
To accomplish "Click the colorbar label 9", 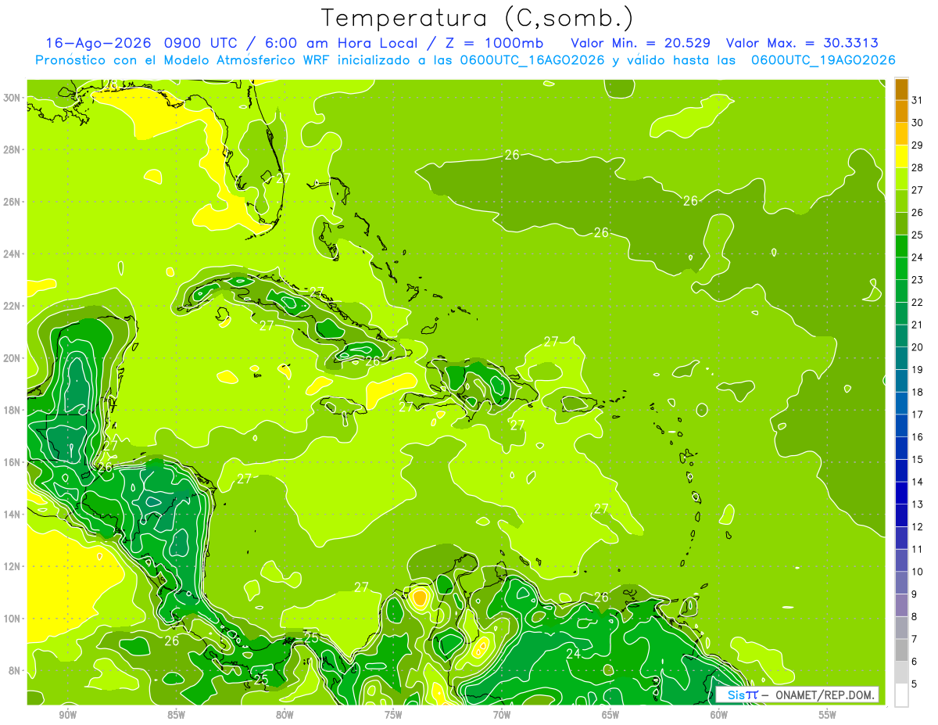I will coord(914,594).
